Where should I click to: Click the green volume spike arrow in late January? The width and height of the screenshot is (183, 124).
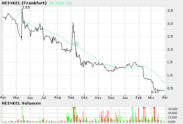pyautogui.click(x=132, y=108)
